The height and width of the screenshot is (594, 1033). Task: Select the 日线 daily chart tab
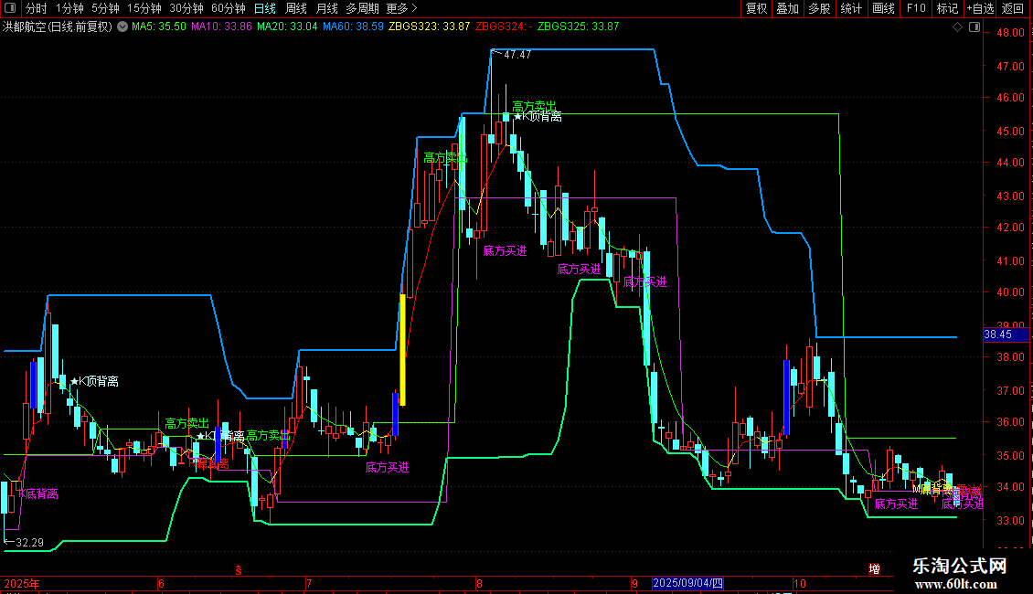click(265, 8)
